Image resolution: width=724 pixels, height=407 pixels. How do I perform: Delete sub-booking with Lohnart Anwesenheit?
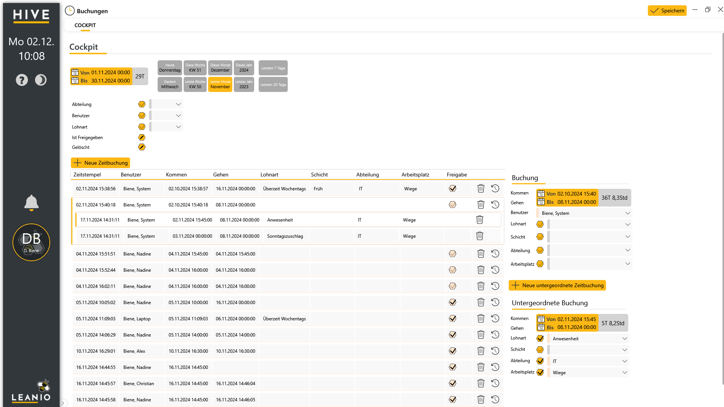click(x=480, y=220)
